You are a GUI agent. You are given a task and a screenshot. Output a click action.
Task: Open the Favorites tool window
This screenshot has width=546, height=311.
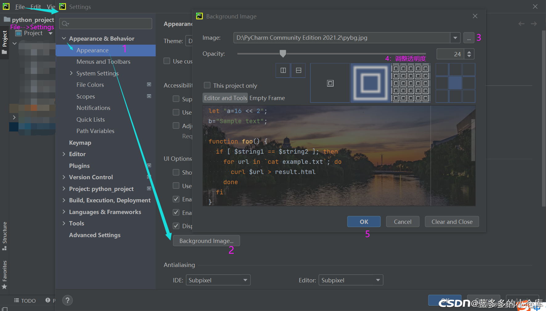tap(4, 275)
